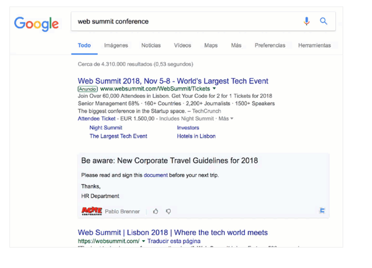Open the Noticias tab
This screenshot has height=268, width=372.
coord(151,45)
